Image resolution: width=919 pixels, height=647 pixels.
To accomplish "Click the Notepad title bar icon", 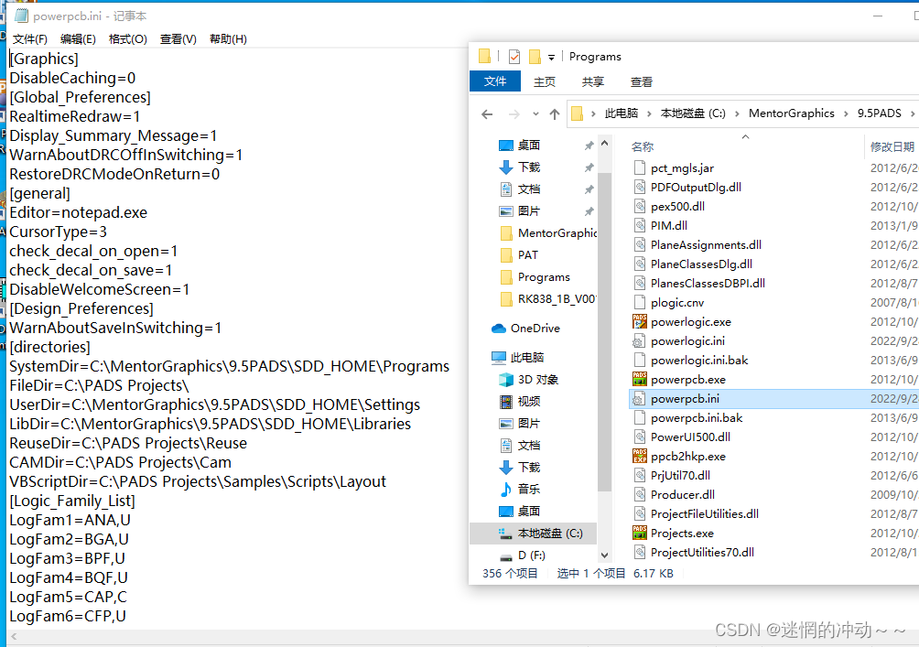I will coord(22,16).
